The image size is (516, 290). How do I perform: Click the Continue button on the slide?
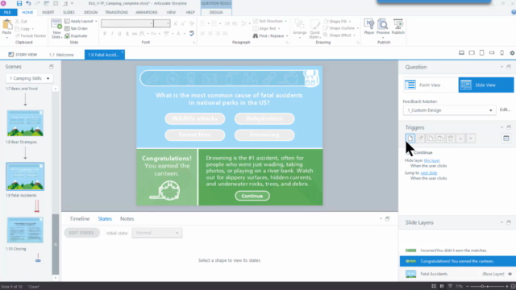point(252,196)
